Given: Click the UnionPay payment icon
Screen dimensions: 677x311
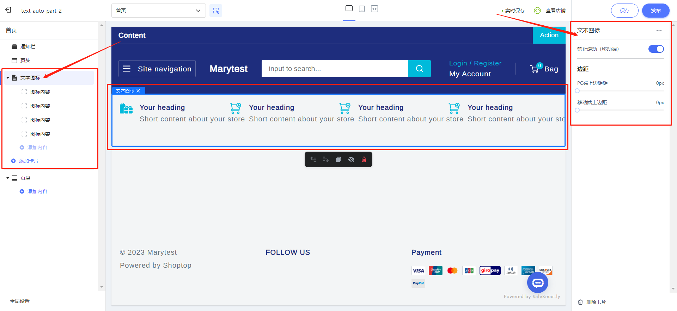Looking at the screenshot, I should pyautogui.click(x=435, y=271).
